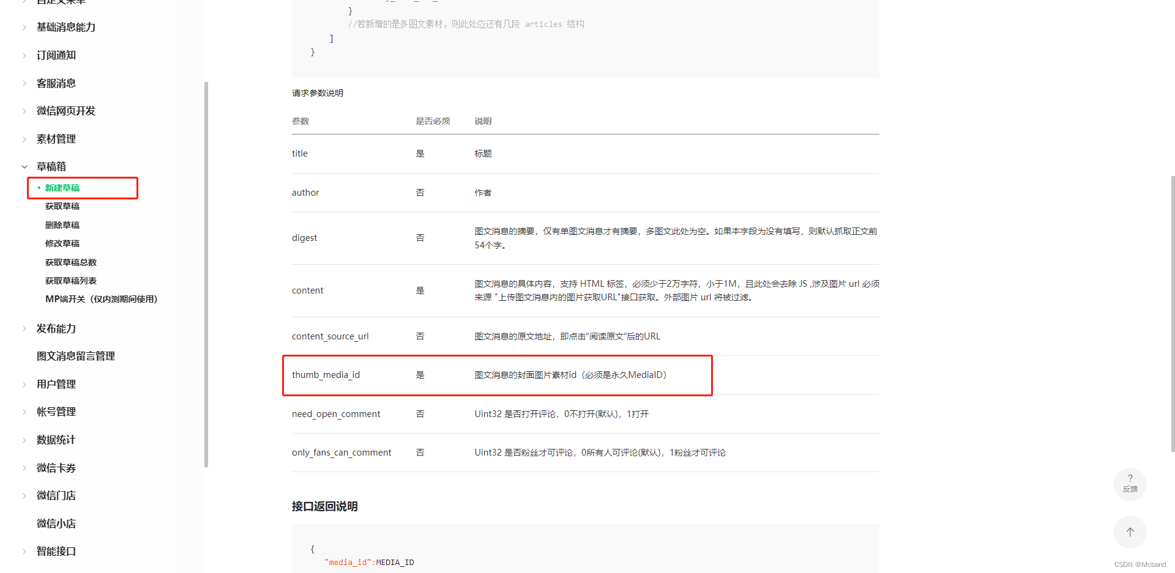Expand the 微信卡券 chevron

[24, 468]
